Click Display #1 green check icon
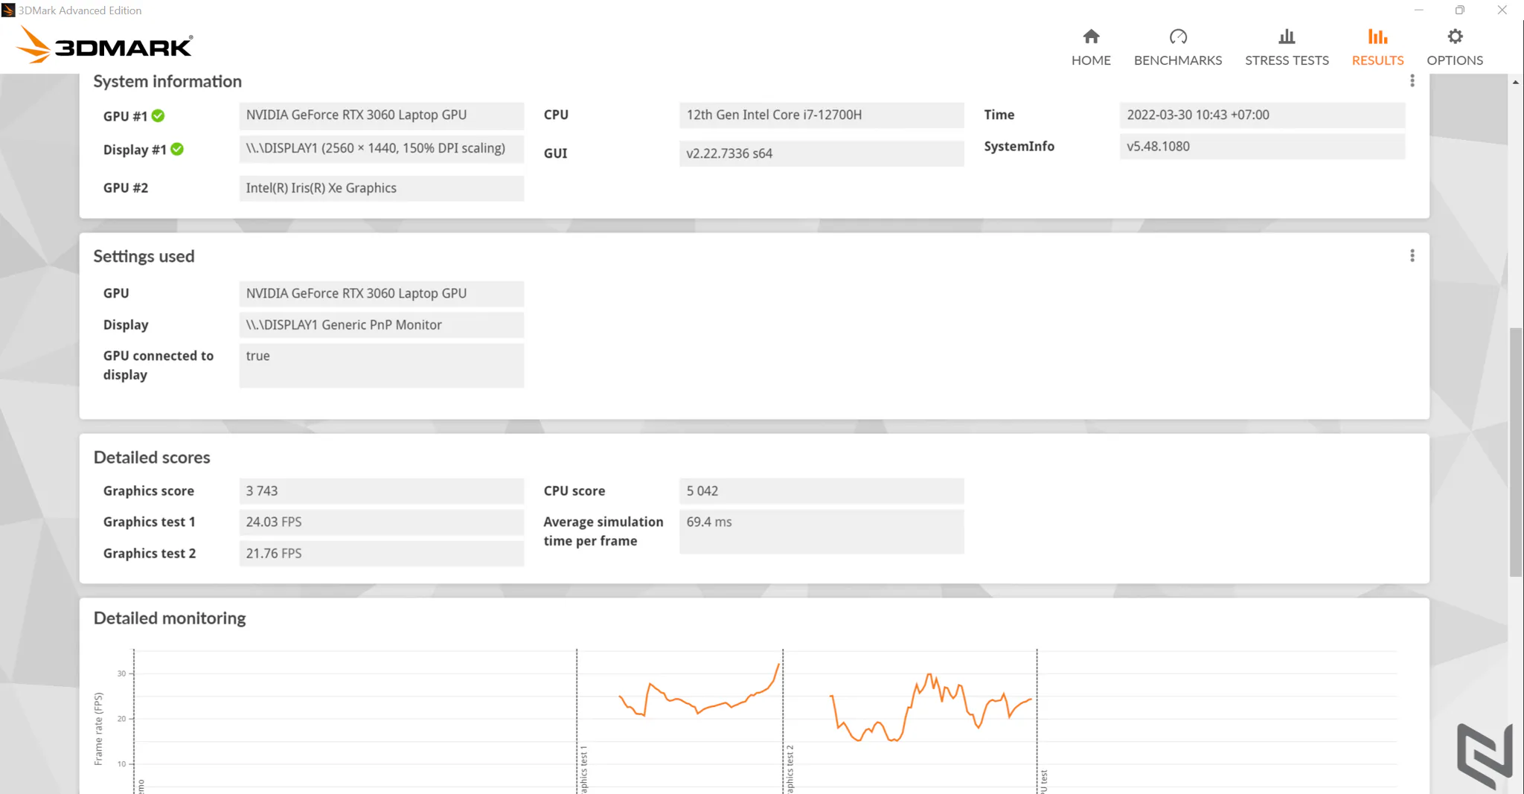This screenshot has height=794, width=1524. click(x=177, y=149)
